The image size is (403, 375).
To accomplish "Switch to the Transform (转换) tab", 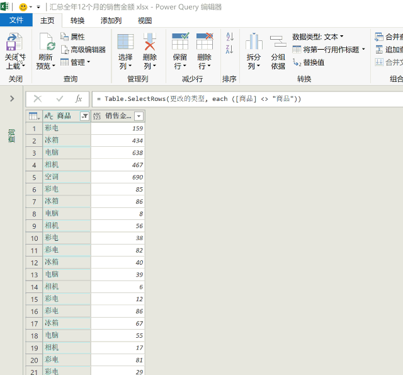I will (77, 20).
